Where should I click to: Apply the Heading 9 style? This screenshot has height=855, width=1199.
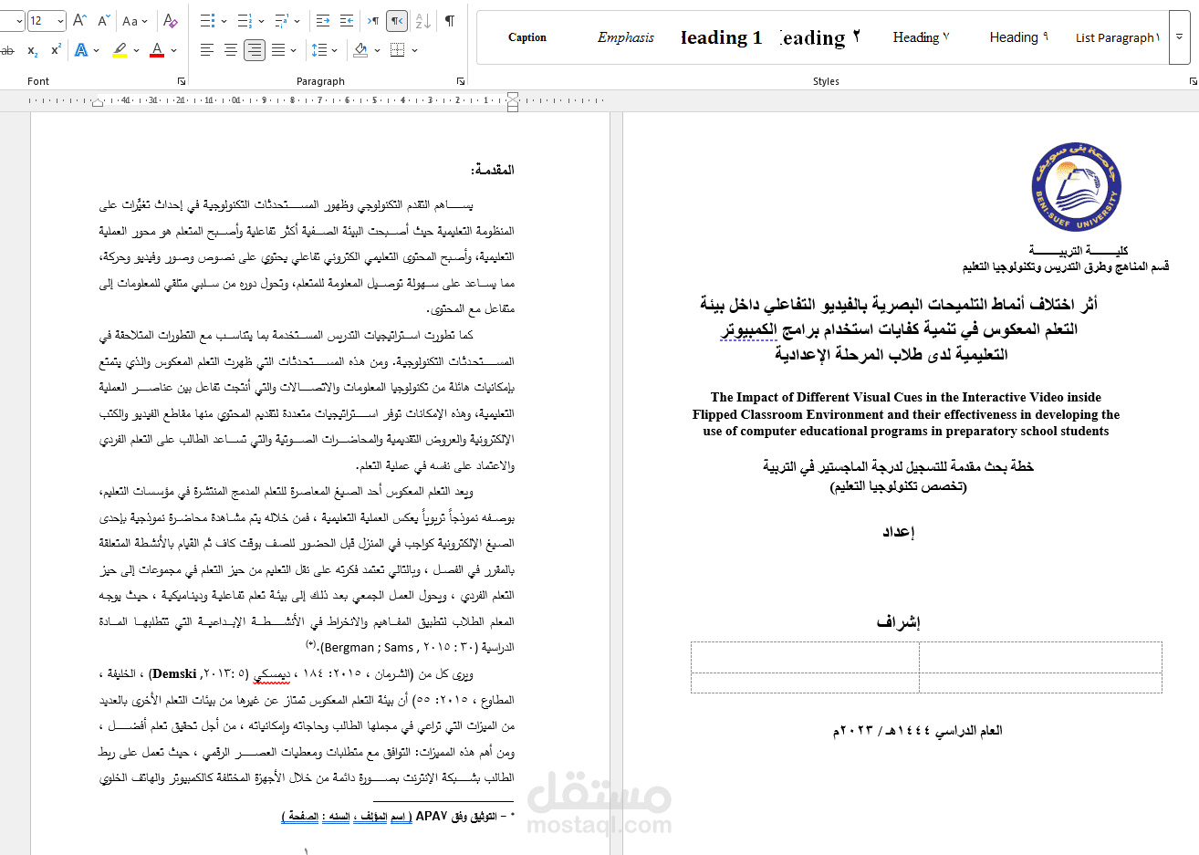pyautogui.click(x=1019, y=37)
